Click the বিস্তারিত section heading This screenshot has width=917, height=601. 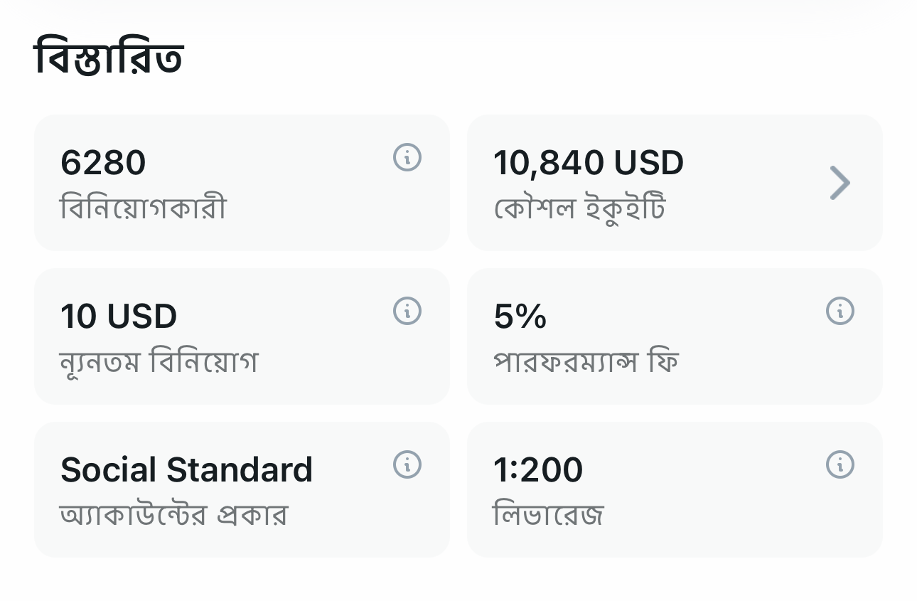pos(109,58)
